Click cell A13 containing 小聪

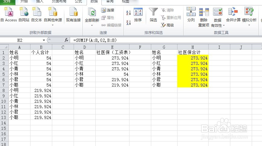19,117
